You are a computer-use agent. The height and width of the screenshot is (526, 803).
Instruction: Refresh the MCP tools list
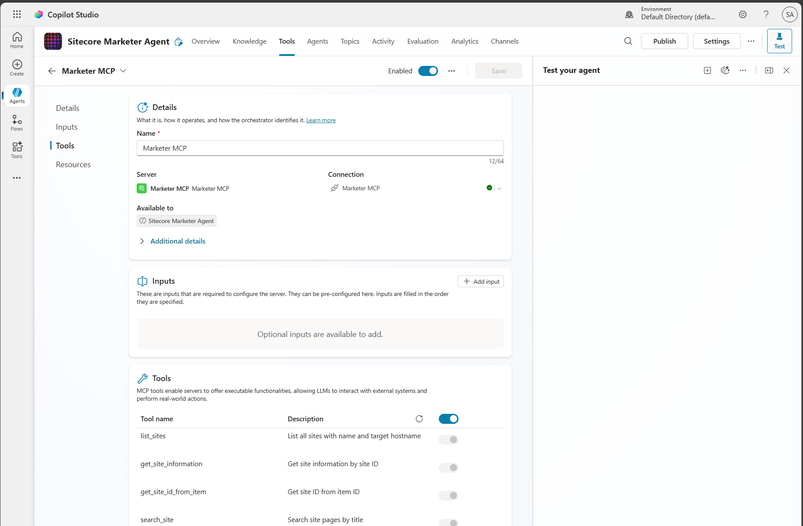coord(419,419)
